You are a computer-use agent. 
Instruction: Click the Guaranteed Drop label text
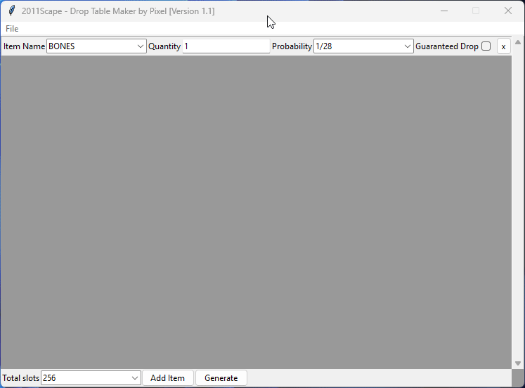click(x=447, y=46)
